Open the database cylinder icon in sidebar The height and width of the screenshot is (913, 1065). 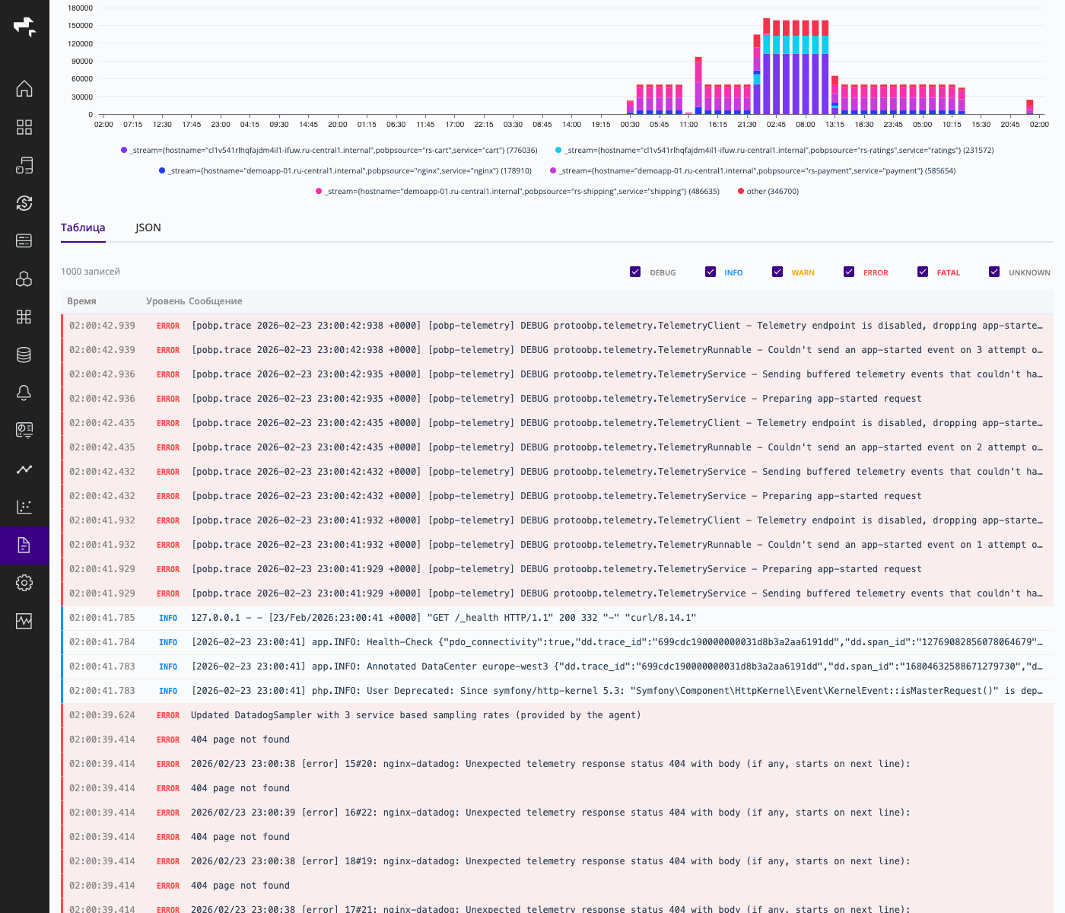pyautogui.click(x=24, y=355)
